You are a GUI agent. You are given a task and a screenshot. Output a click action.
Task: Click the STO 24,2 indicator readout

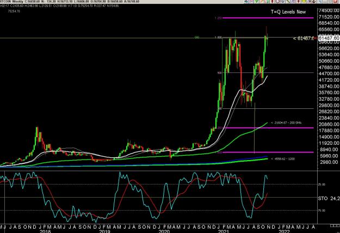tap(329, 198)
